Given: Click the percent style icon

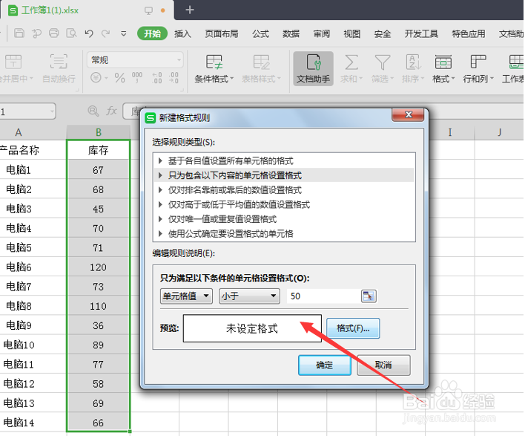Looking at the screenshot, I should (119, 78).
